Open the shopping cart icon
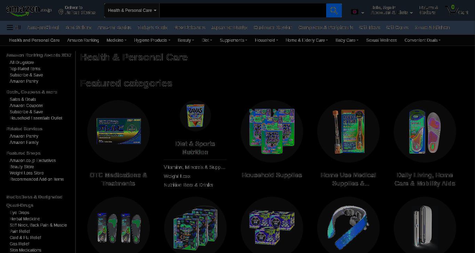475x253 pixels. [x=457, y=10]
